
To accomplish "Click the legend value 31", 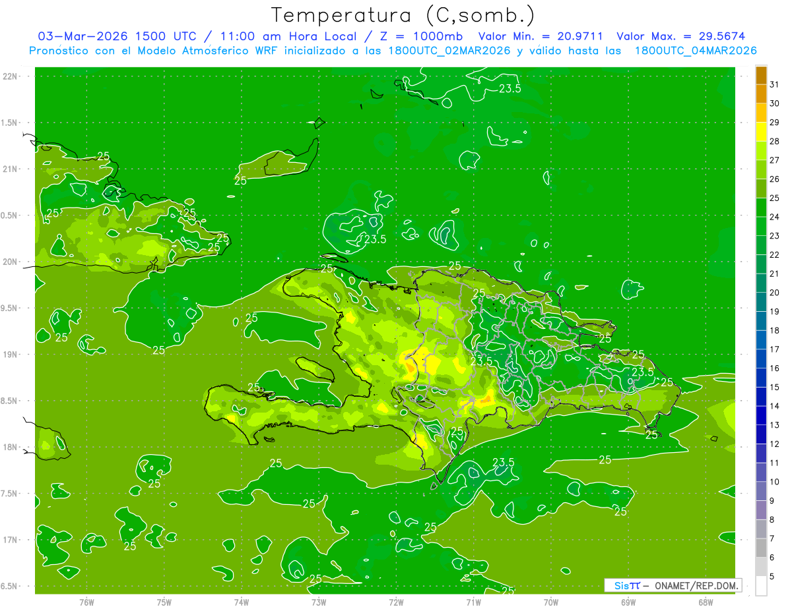I will 774,84.
